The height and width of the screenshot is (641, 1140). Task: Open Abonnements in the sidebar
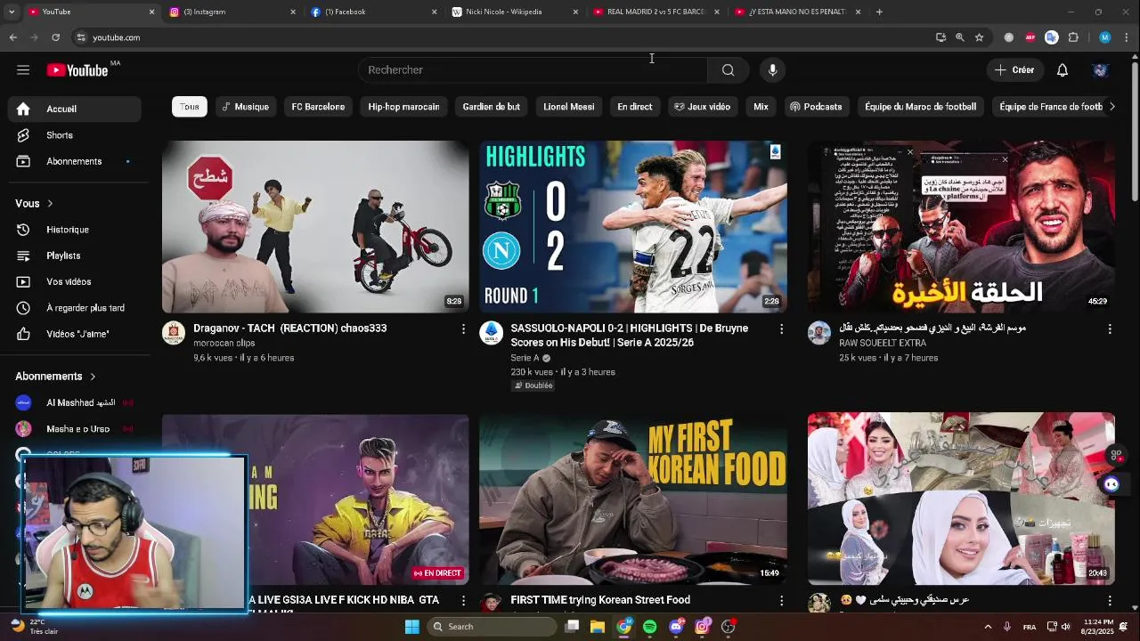point(75,161)
